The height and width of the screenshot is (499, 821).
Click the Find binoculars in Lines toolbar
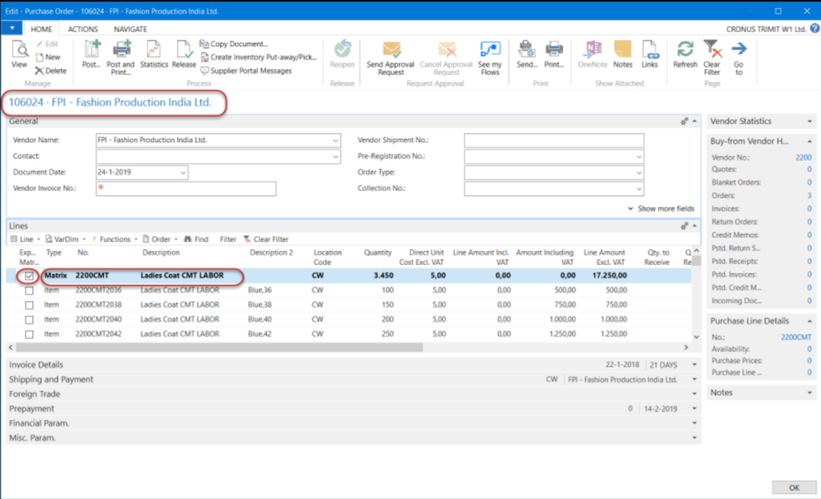[196, 239]
